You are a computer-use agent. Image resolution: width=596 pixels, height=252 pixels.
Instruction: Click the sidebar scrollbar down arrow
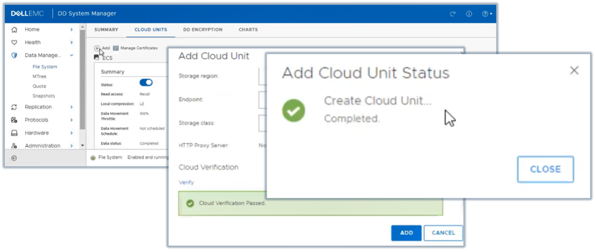(x=82, y=145)
